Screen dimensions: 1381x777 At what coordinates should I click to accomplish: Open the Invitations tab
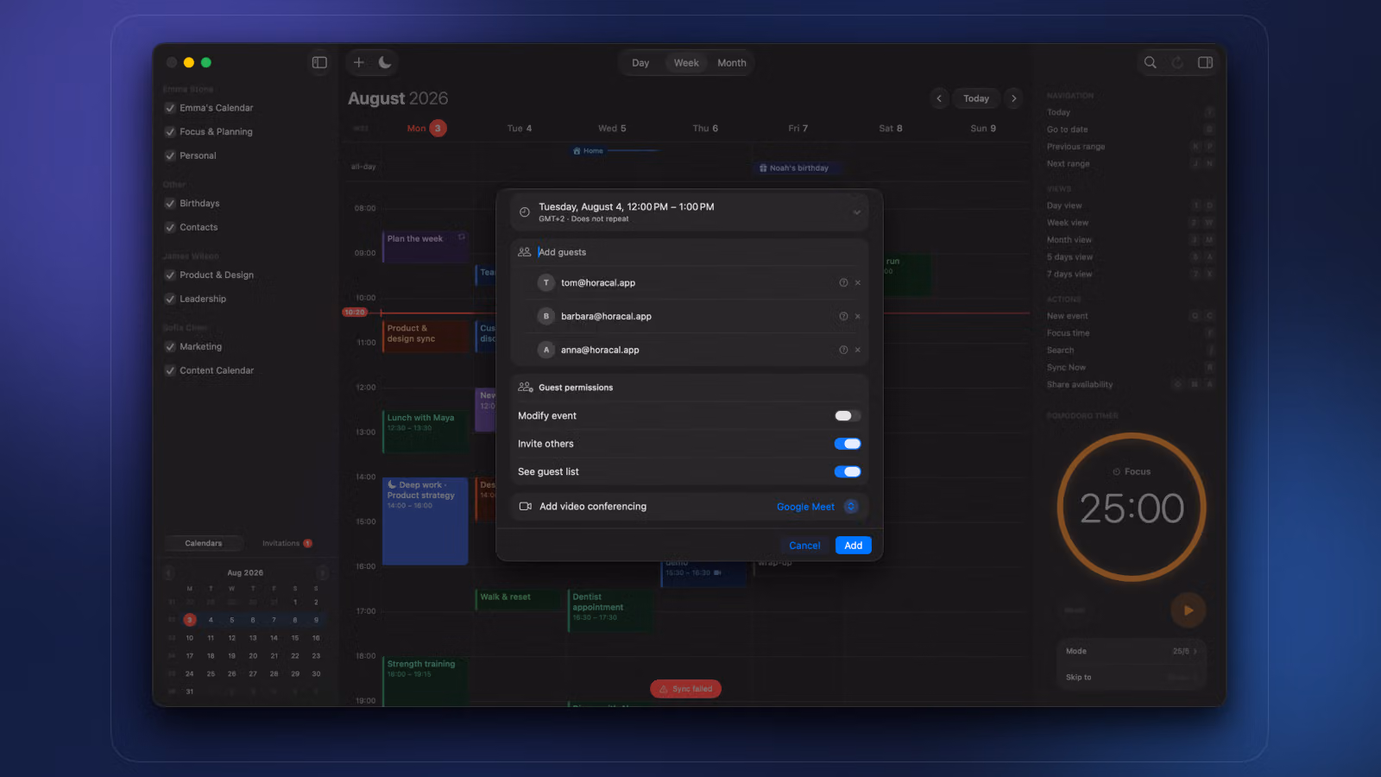[x=287, y=543]
